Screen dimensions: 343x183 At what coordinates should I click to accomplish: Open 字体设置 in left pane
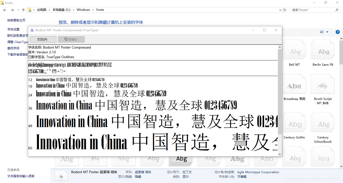(x=13, y=29)
